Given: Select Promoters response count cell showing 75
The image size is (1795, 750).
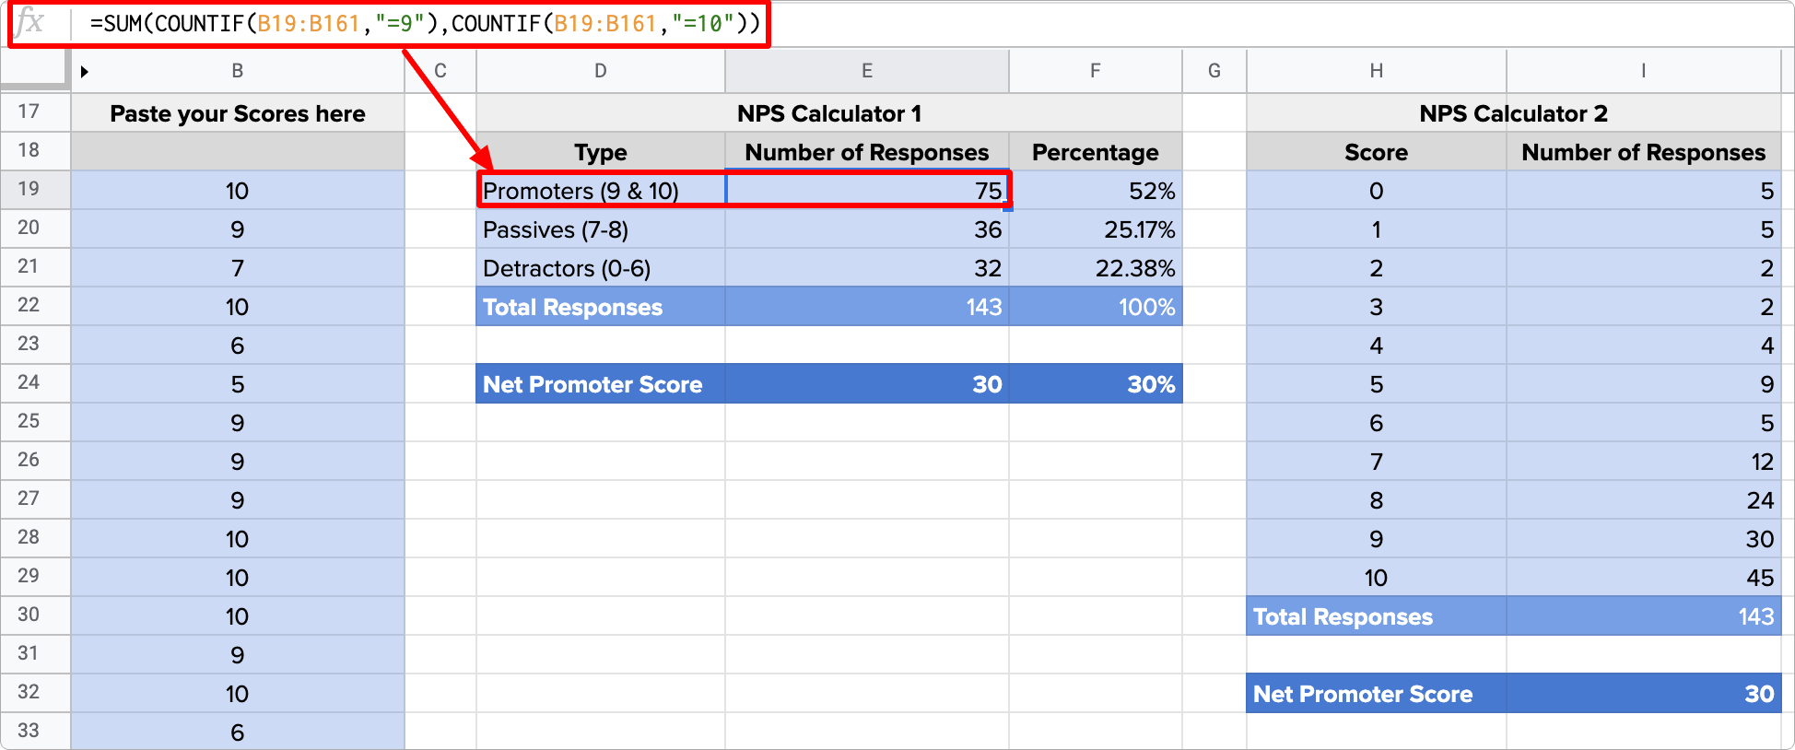Looking at the screenshot, I should tap(866, 191).
